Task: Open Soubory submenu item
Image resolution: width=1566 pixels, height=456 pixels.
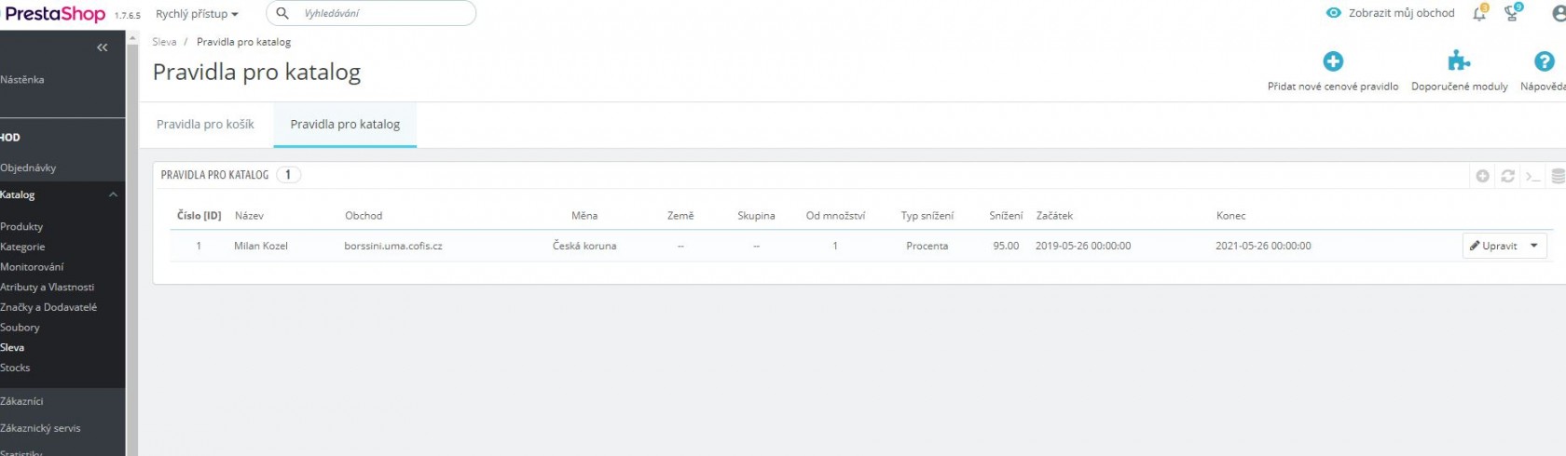Action: click(20, 328)
